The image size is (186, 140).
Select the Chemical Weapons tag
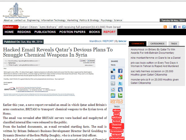tap(117, 126)
